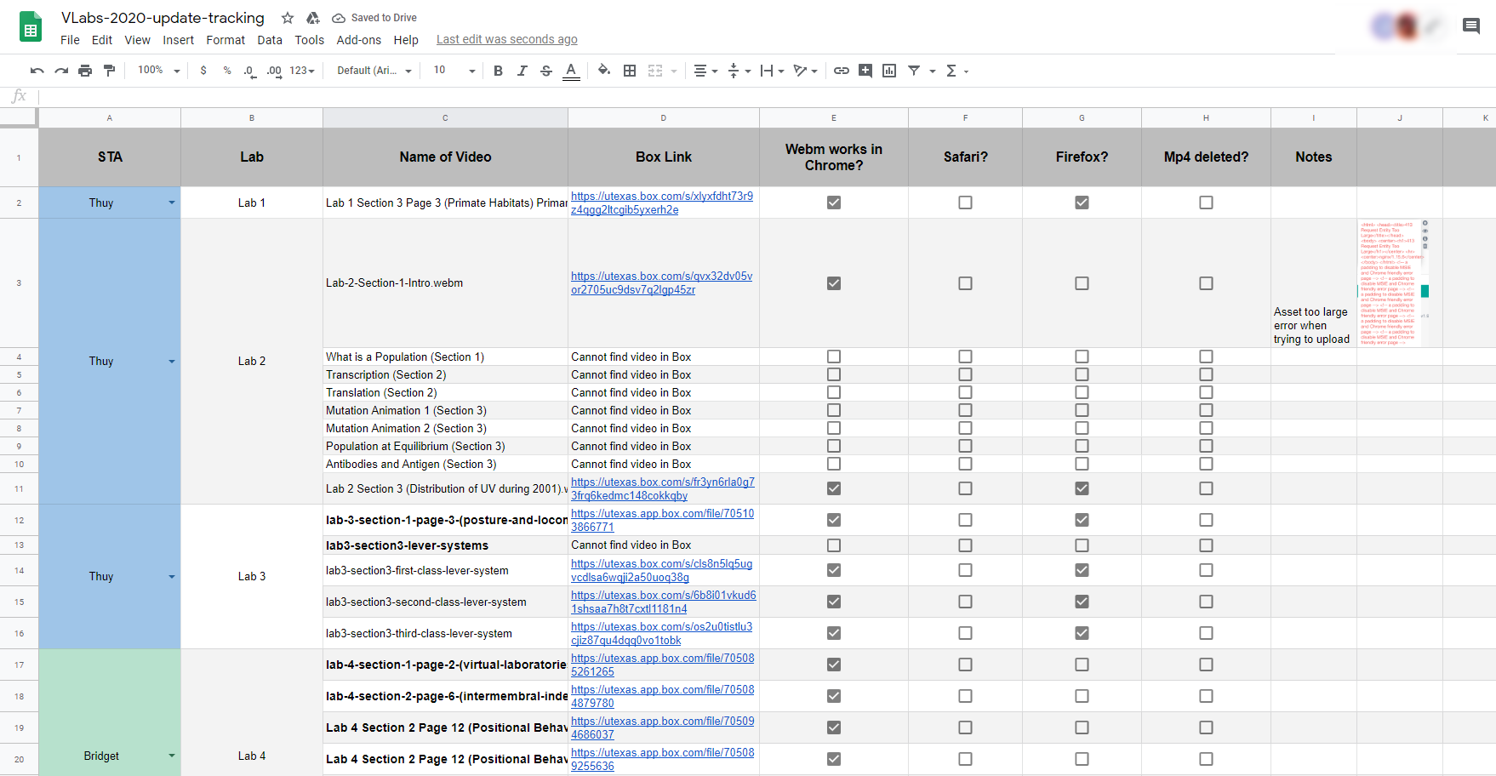Check Safari checkbox for Lab 1 row

pos(965,203)
